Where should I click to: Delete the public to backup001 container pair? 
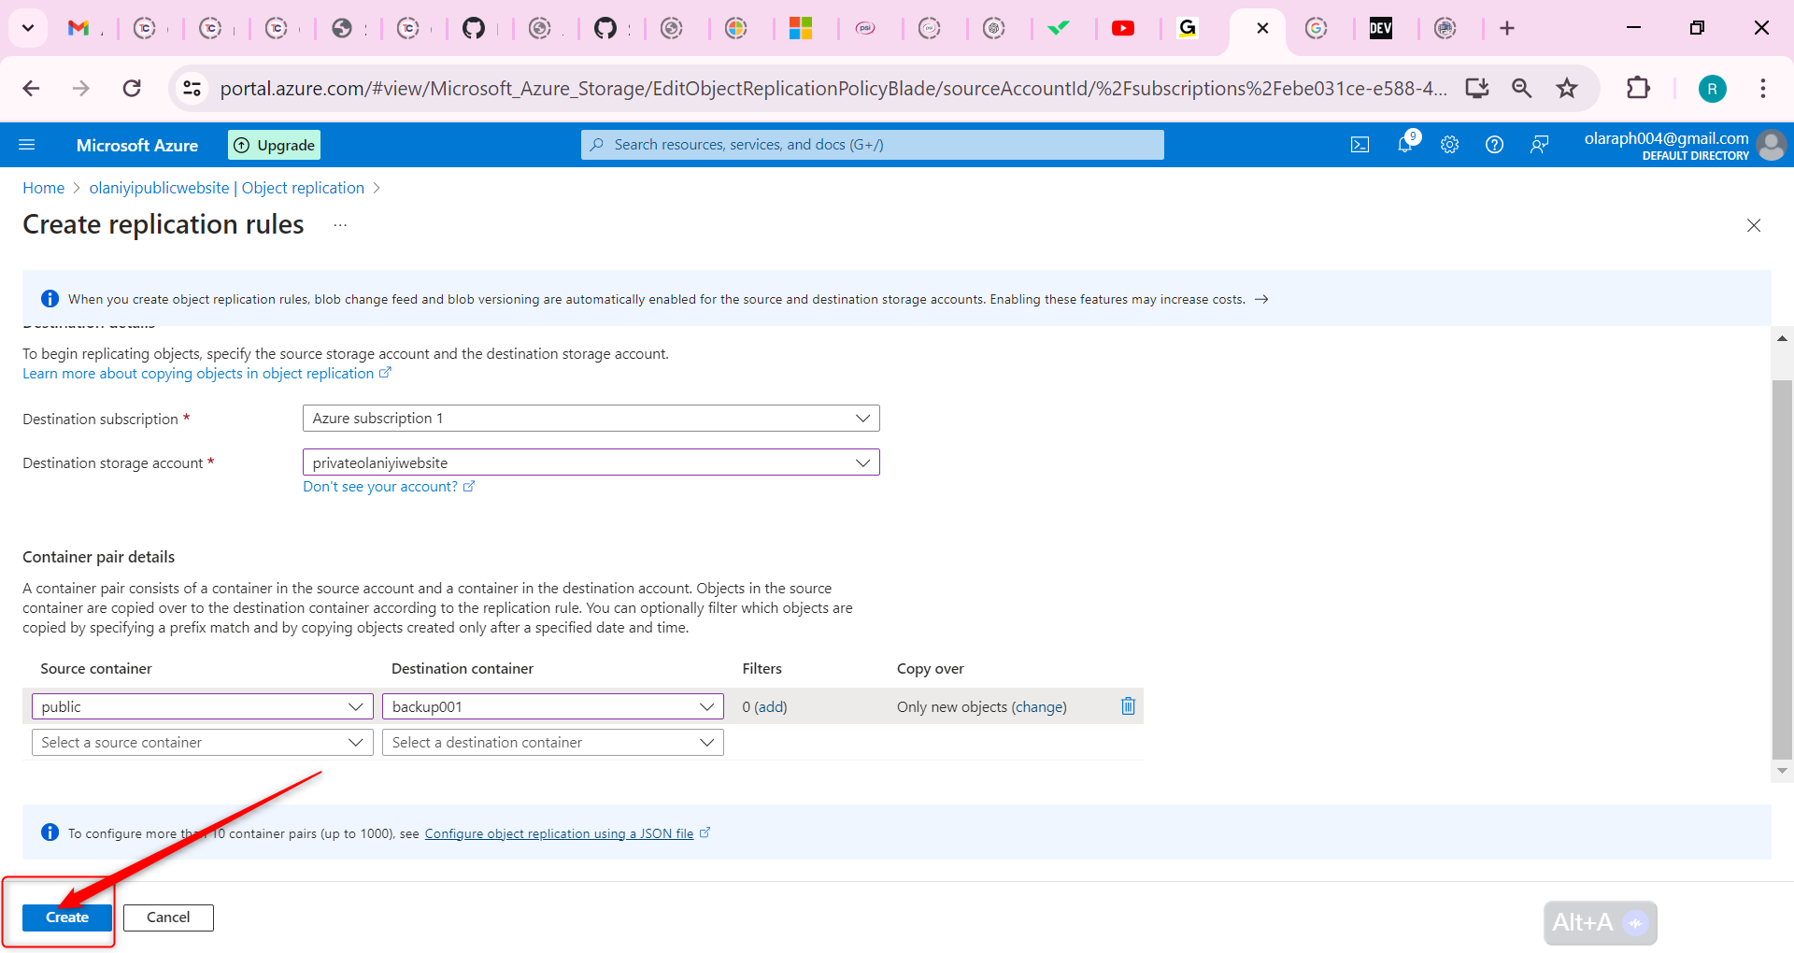coord(1128,706)
